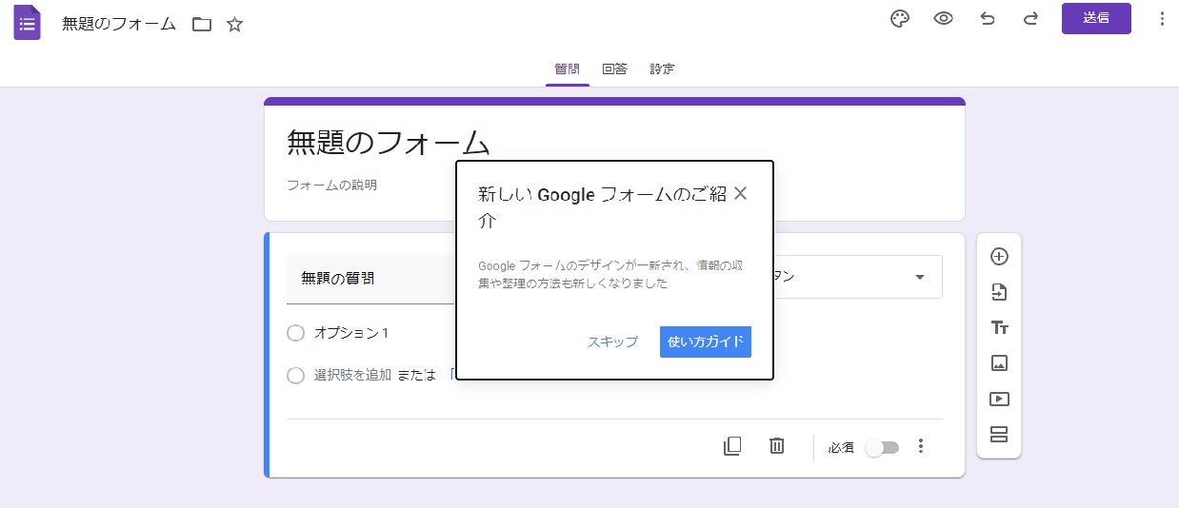The width and height of the screenshot is (1179, 508).
Task: Open the question type dropdown
Action: coord(857,277)
